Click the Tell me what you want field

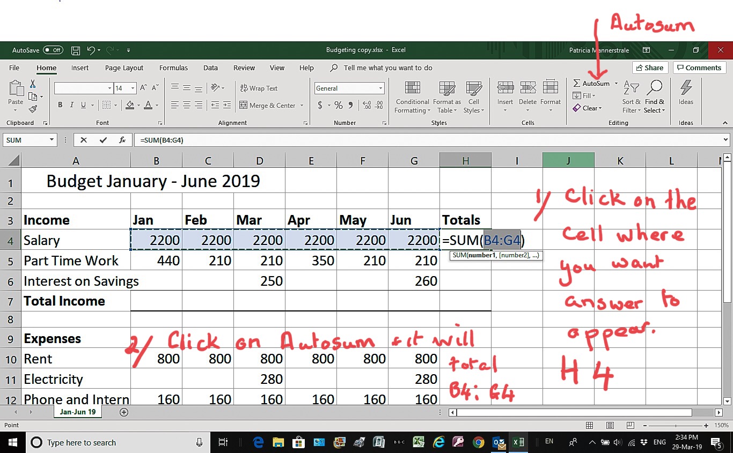[387, 68]
